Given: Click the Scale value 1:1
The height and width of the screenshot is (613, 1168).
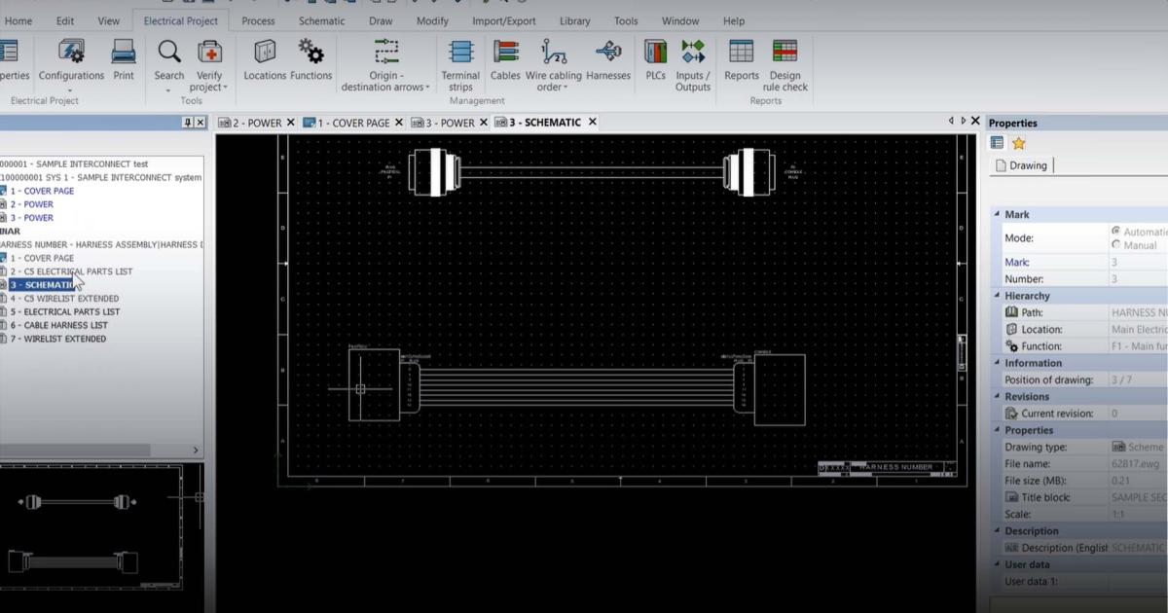Looking at the screenshot, I should (1137, 514).
